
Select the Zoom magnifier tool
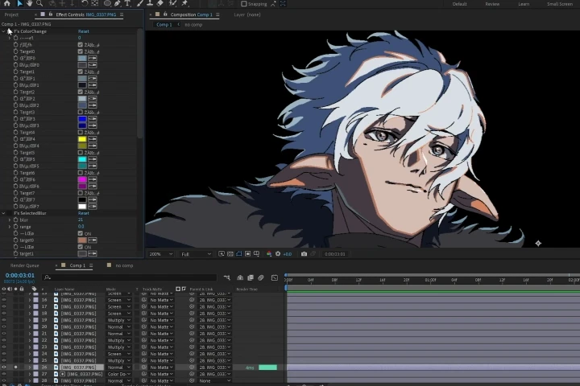pos(39,3)
